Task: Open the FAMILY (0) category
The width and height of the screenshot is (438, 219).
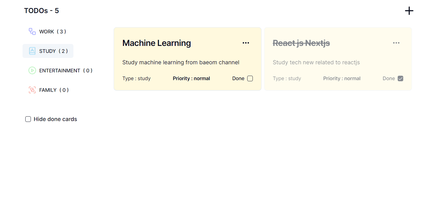Action: [x=49, y=90]
